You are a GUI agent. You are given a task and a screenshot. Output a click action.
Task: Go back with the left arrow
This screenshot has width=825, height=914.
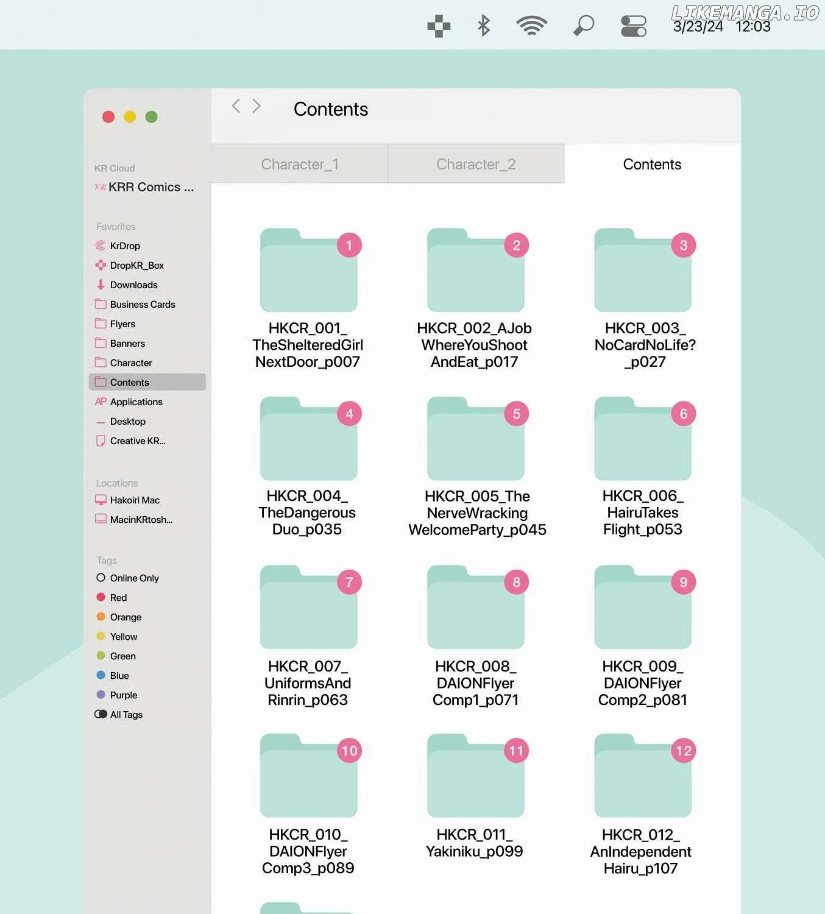tap(236, 106)
